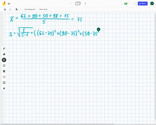The width and height of the screenshot is (156, 125).
Task: Add a sticky note
Action: point(4,66)
